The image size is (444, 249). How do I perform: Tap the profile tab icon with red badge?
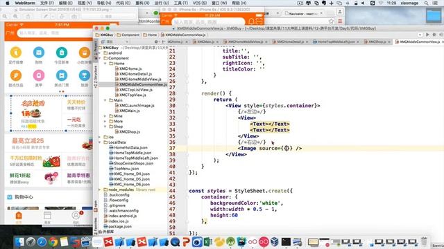tap(76, 216)
